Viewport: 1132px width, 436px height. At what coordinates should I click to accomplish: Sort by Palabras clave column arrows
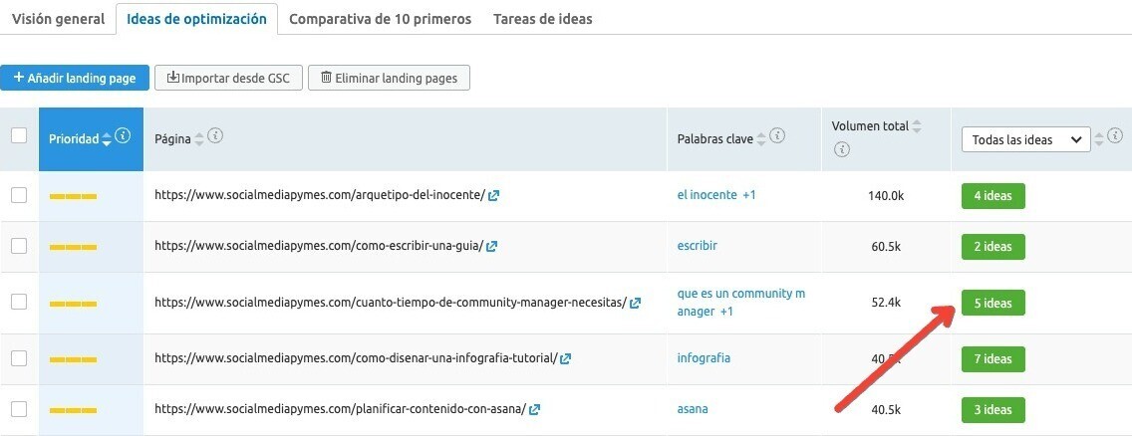tap(761, 139)
